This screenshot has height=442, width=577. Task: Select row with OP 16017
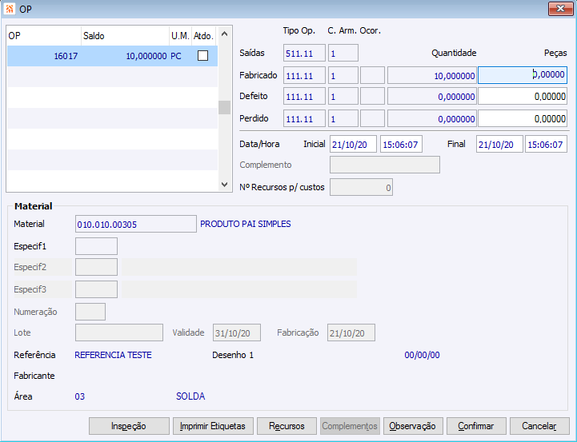[x=112, y=56]
